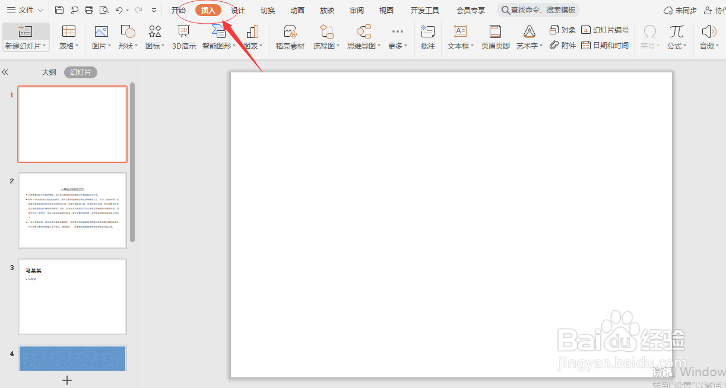726x388 pixels.
Task: Click the 思维导图 mind map icon
Action: click(364, 32)
